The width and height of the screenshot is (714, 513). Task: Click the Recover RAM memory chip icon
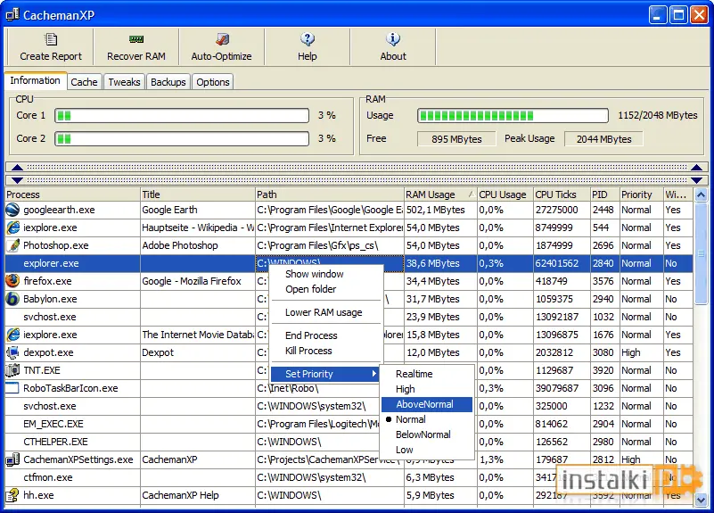(x=136, y=39)
